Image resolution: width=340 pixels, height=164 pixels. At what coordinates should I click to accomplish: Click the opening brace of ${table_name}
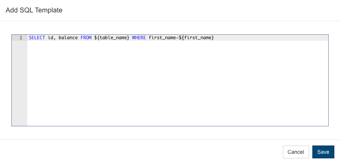(x=98, y=38)
